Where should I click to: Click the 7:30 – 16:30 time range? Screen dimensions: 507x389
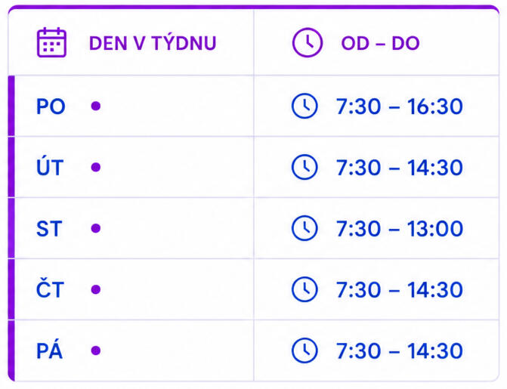click(400, 107)
